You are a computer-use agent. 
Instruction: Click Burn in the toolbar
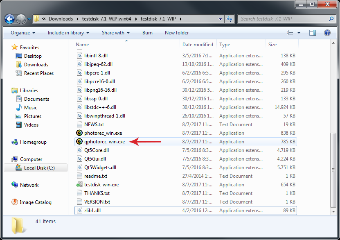click(147, 33)
